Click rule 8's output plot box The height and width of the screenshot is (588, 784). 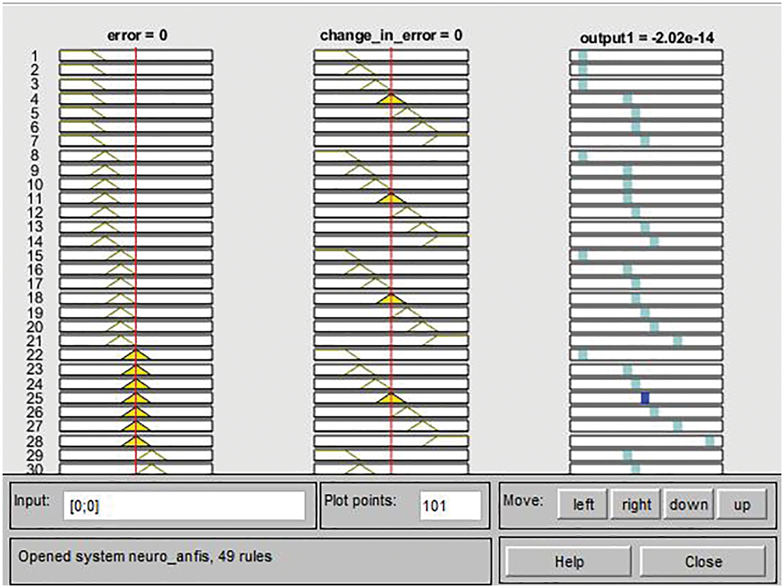click(646, 156)
